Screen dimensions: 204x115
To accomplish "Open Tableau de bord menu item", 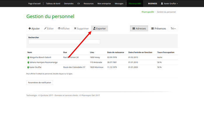I will [x=53, y=4].
